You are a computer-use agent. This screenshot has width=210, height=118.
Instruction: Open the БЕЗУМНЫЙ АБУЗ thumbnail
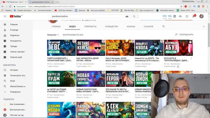point(178,48)
